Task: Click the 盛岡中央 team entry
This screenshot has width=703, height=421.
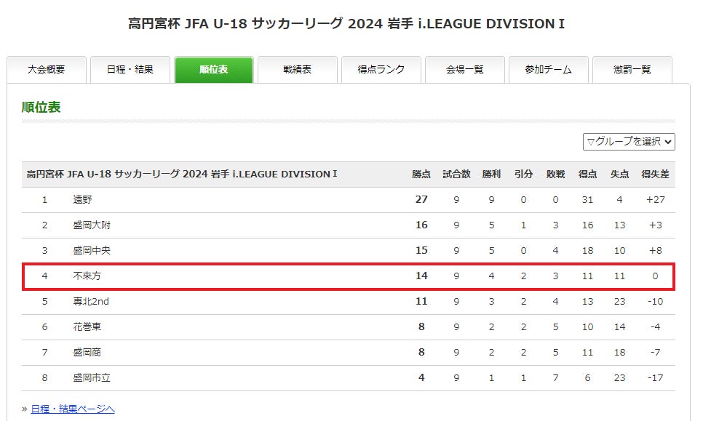Action: click(x=92, y=251)
